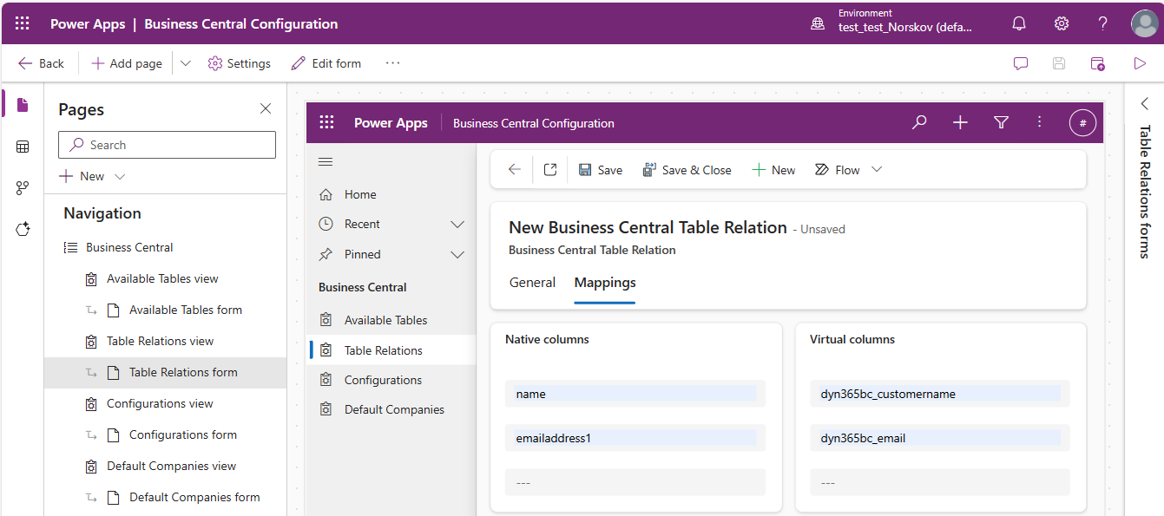Open the Power Apps app launcher waffle
The image size is (1164, 516).
[23, 23]
